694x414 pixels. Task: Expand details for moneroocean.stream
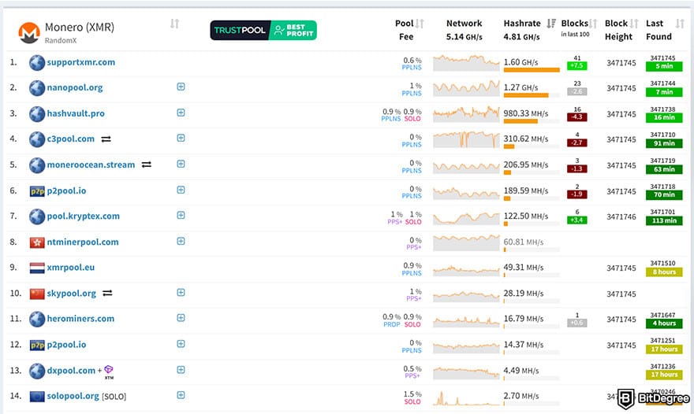181,164
